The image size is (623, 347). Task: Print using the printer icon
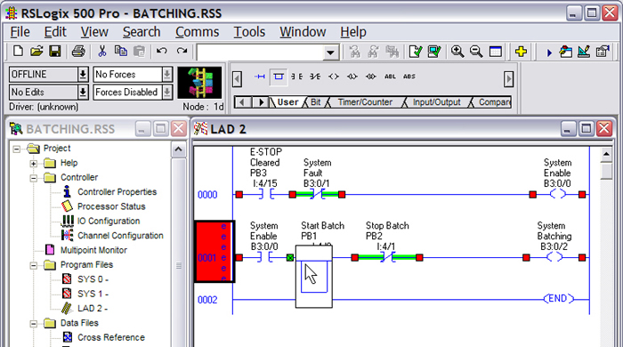(x=78, y=52)
